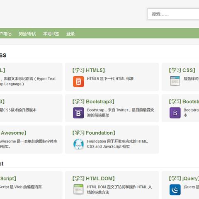Viewport: 199px width, 199px height.
Task: Open the 测验/考试 menu item
Action: [27, 34]
